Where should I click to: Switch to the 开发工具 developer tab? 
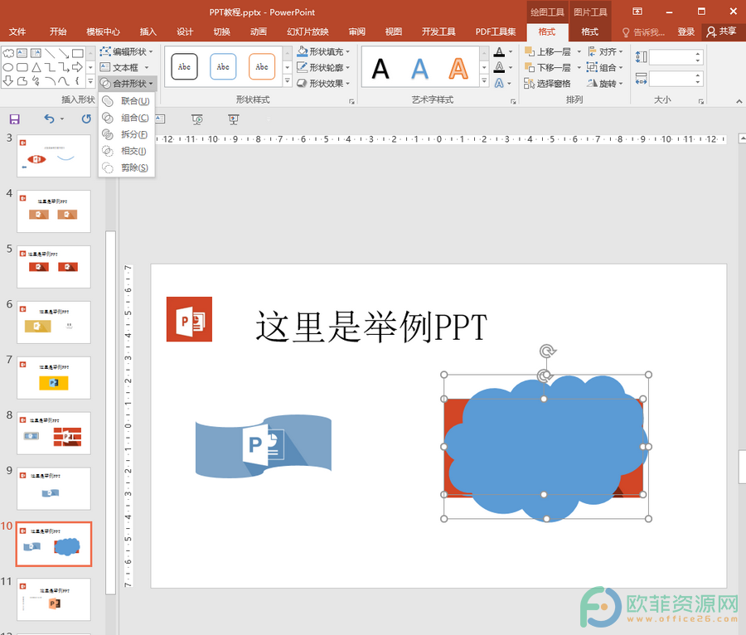438,32
